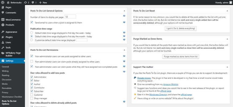Open the Permalinks settings submenu item
The height and width of the screenshot is (107, 233).
pos(6,88)
